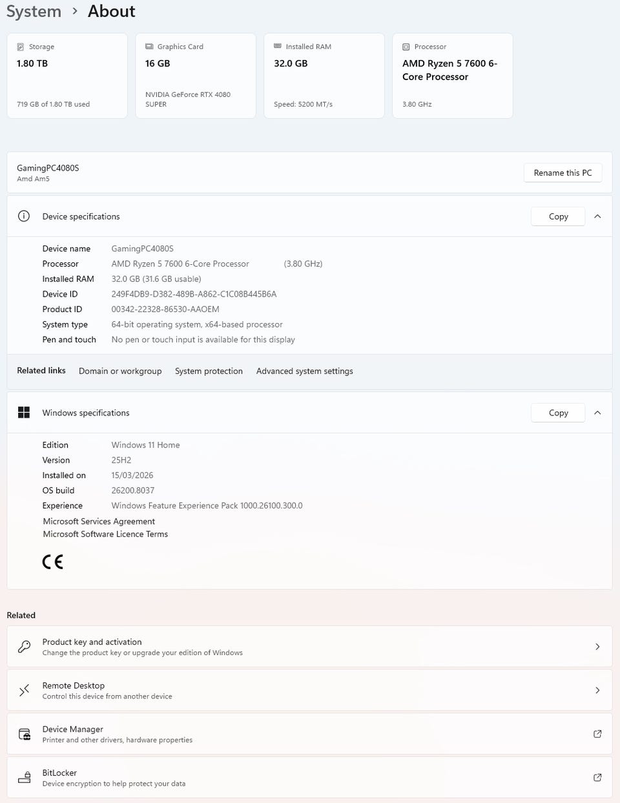Collapse the Windows specifications section
Screen dimensions: 620x803
(x=597, y=413)
